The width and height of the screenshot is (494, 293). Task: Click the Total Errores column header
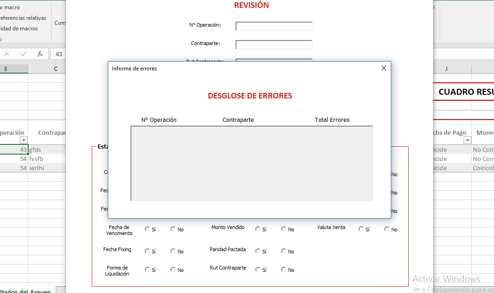332,120
